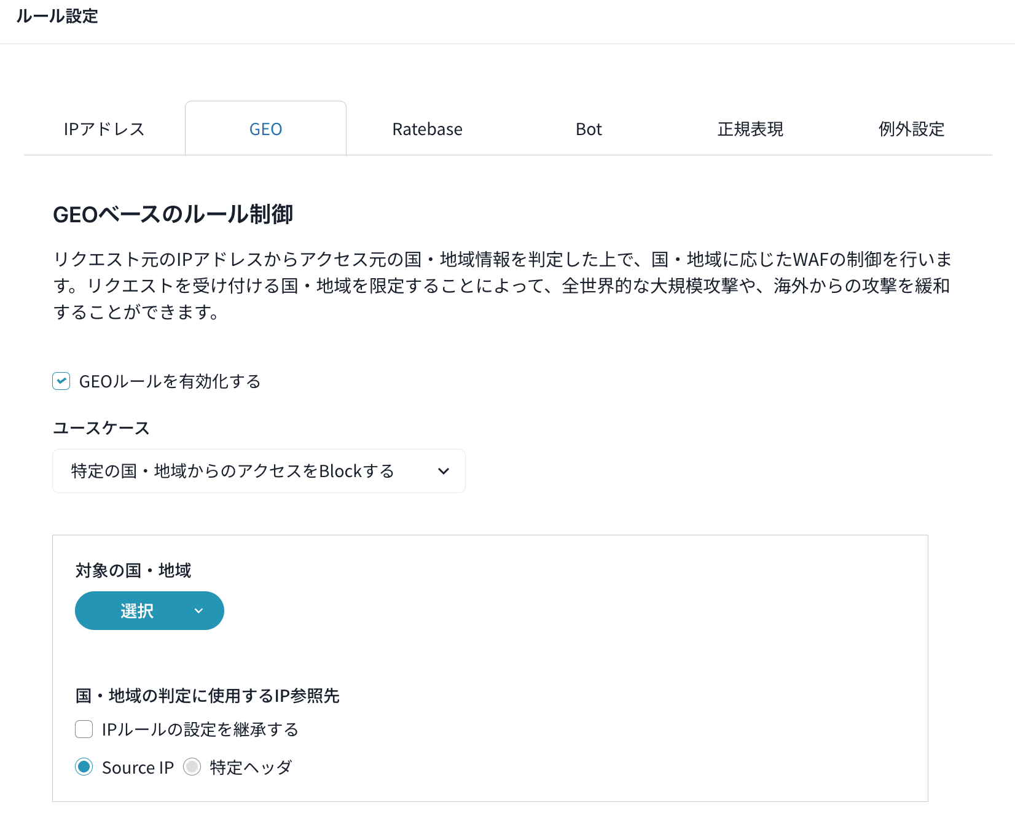The image size is (1015, 824).
Task: Select the Source IP radio button
Action: (84, 767)
